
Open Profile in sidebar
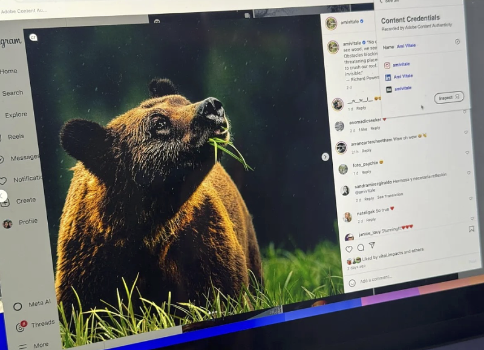(x=28, y=222)
